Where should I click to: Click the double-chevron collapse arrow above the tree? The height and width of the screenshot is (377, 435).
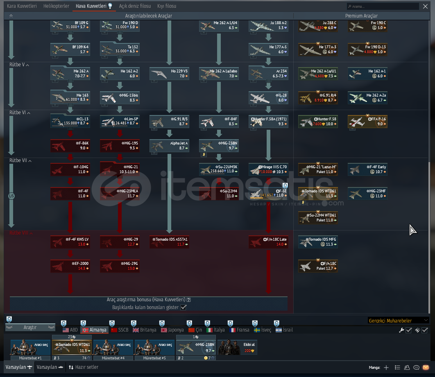tap(11, 16)
